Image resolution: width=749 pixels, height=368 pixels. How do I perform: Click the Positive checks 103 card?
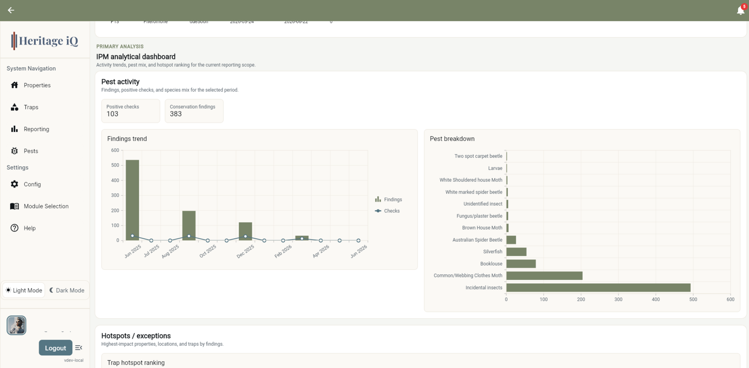click(x=130, y=111)
